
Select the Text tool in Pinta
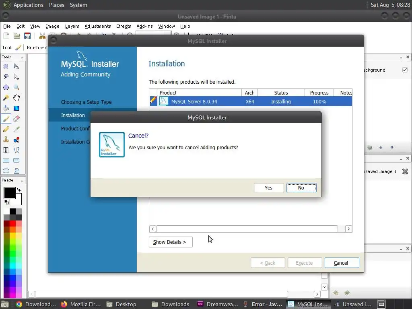coord(6,150)
